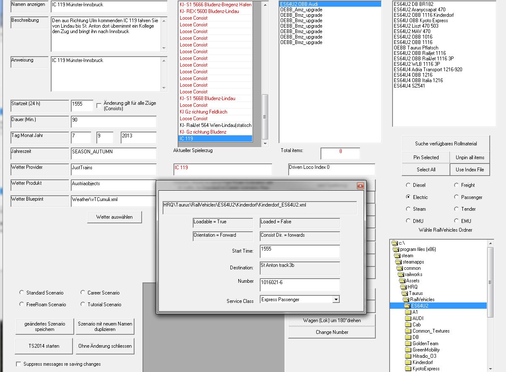Screen dimensions: 506x372
Task: Click the Jahreszeit input field
Action: pyautogui.click(x=114, y=153)
